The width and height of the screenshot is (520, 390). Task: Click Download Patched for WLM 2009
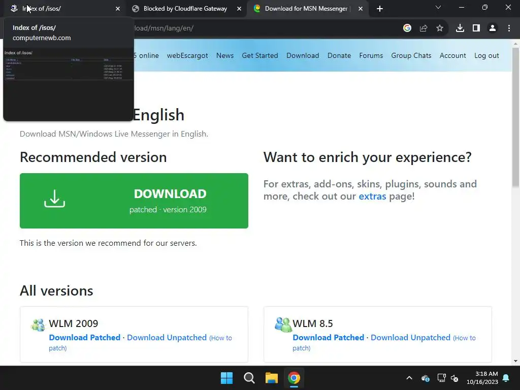[x=85, y=338]
